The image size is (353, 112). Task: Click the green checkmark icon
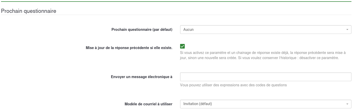tap(182, 46)
